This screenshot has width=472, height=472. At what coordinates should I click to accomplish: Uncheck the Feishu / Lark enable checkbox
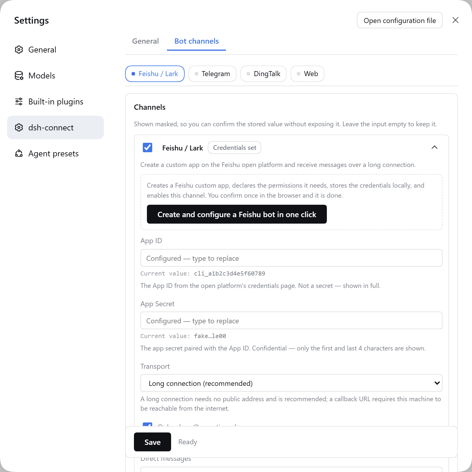pyautogui.click(x=147, y=147)
